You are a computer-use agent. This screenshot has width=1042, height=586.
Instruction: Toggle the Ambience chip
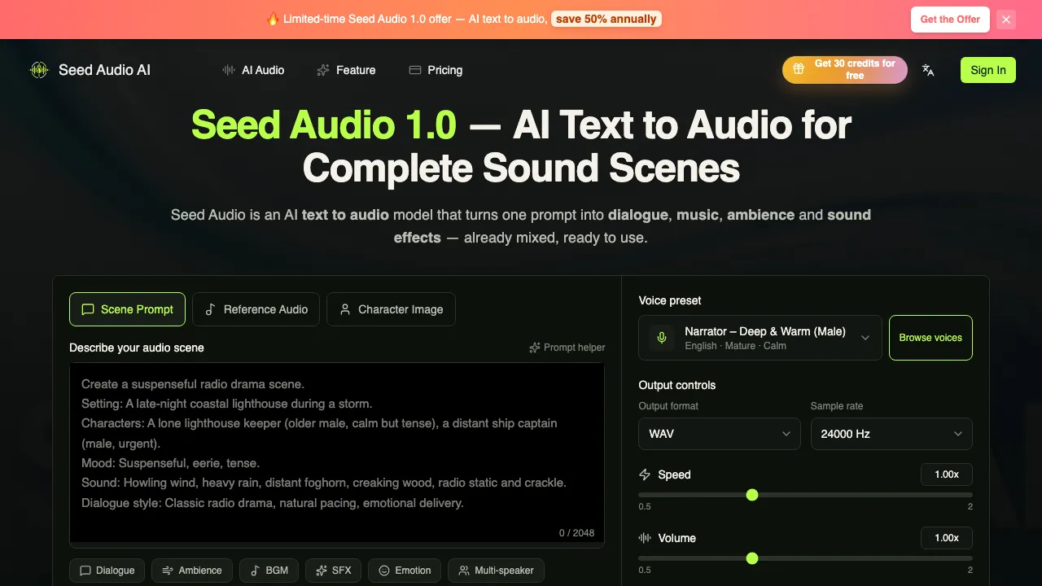(192, 571)
